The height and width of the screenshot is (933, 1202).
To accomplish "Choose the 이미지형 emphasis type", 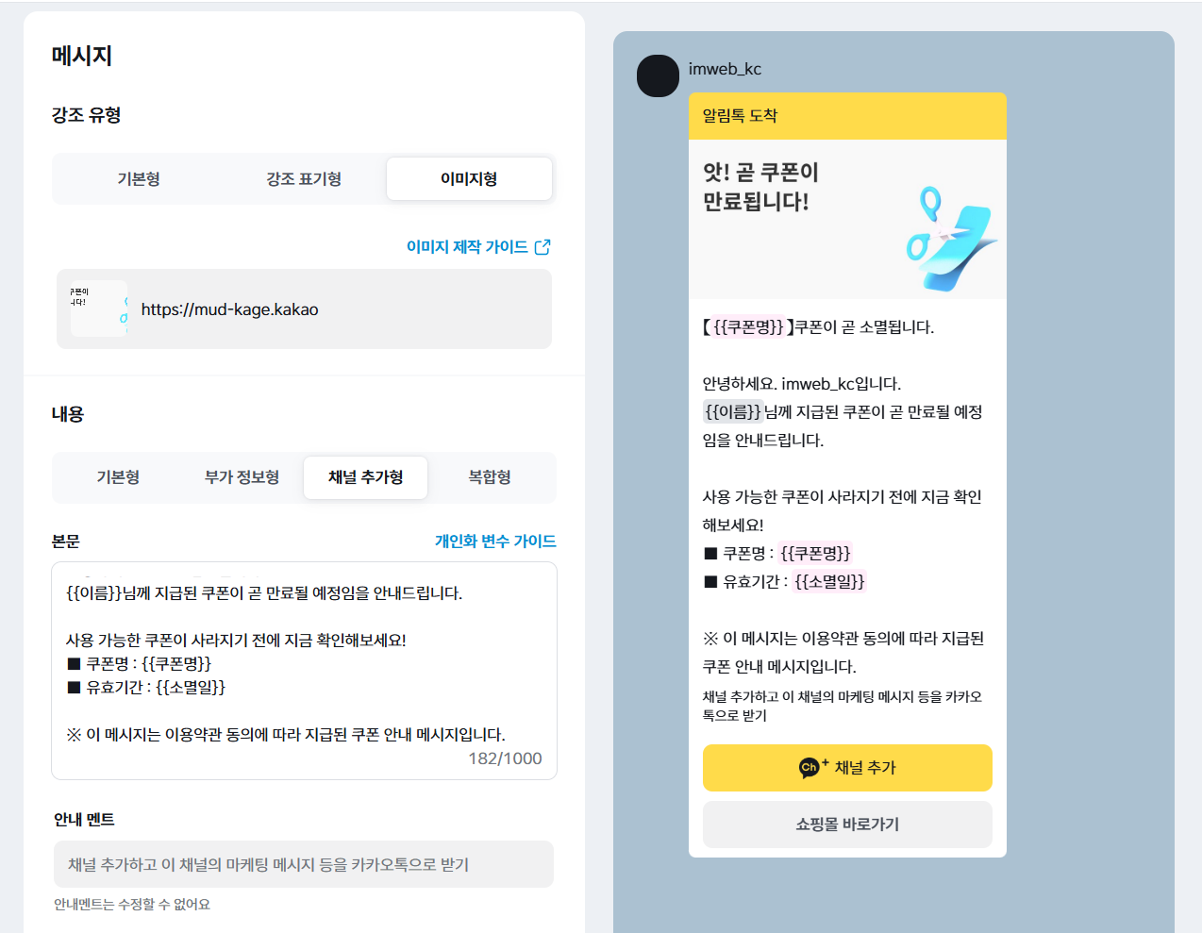I will [469, 179].
